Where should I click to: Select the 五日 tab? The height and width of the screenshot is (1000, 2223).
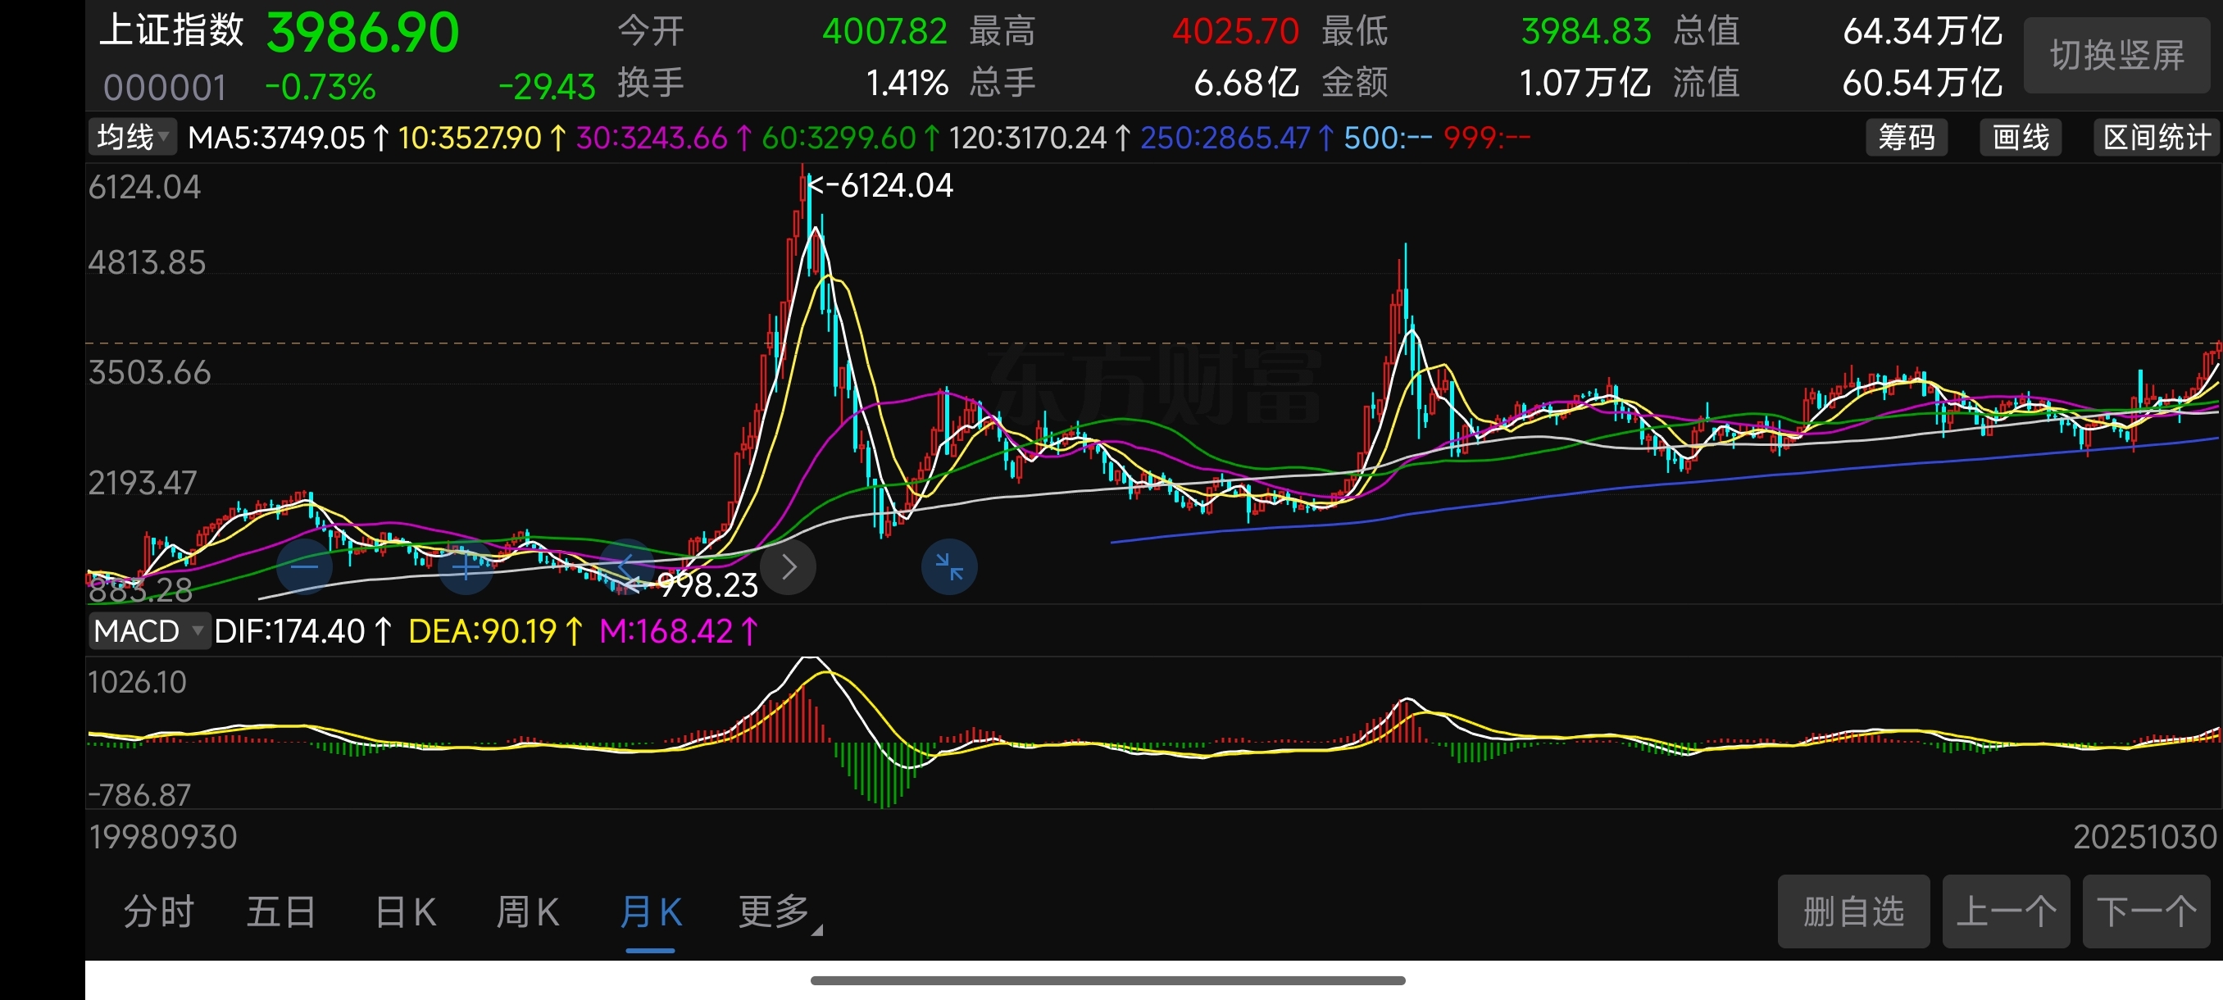(281, 912)
